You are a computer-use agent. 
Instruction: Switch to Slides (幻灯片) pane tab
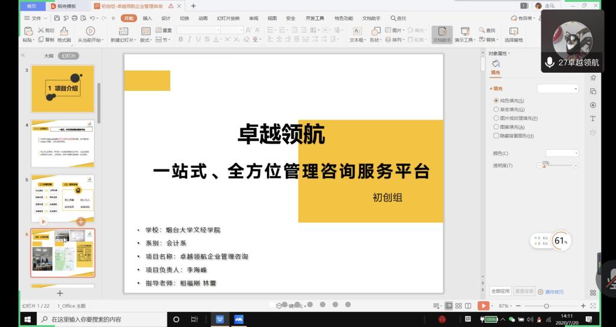click(69, 56)
